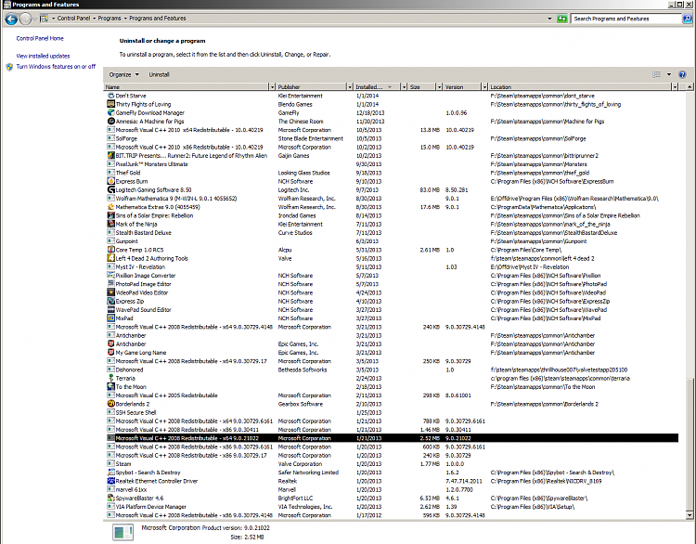Image resolution: width=696 pixels, height=544 pixels.
Task: Select the marvell 61xx row
Action: (x=393, y=489)
